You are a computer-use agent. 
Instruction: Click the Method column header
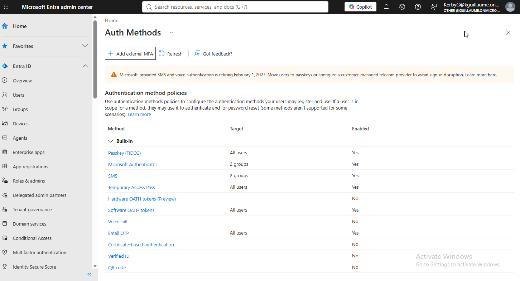click(116, 129)
